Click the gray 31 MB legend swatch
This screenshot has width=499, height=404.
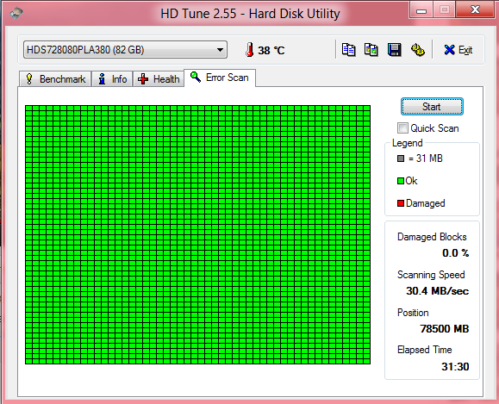(401, 158)
